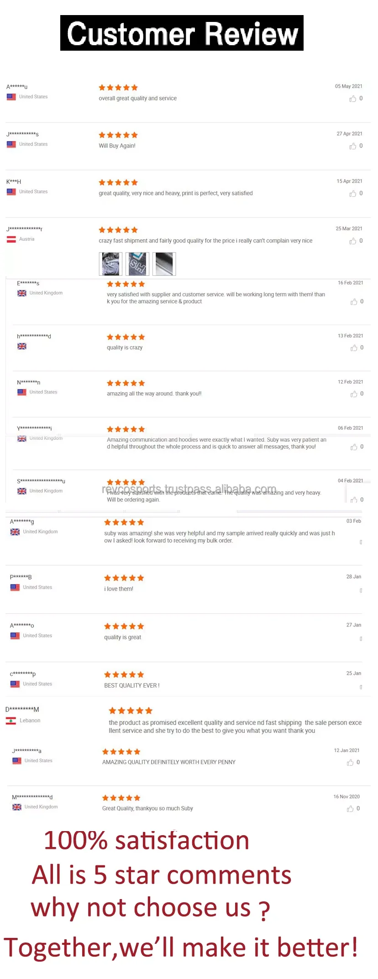Viewport: 378px width, 979px height.
Task: Open first photo thumbnail in Austria review
Action: (110, 264)
